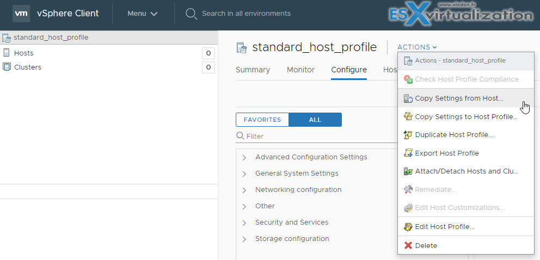Viewport: 540px width, 260px height.
Task: Expand Networking configuration
Action: (x=244, y=190)
